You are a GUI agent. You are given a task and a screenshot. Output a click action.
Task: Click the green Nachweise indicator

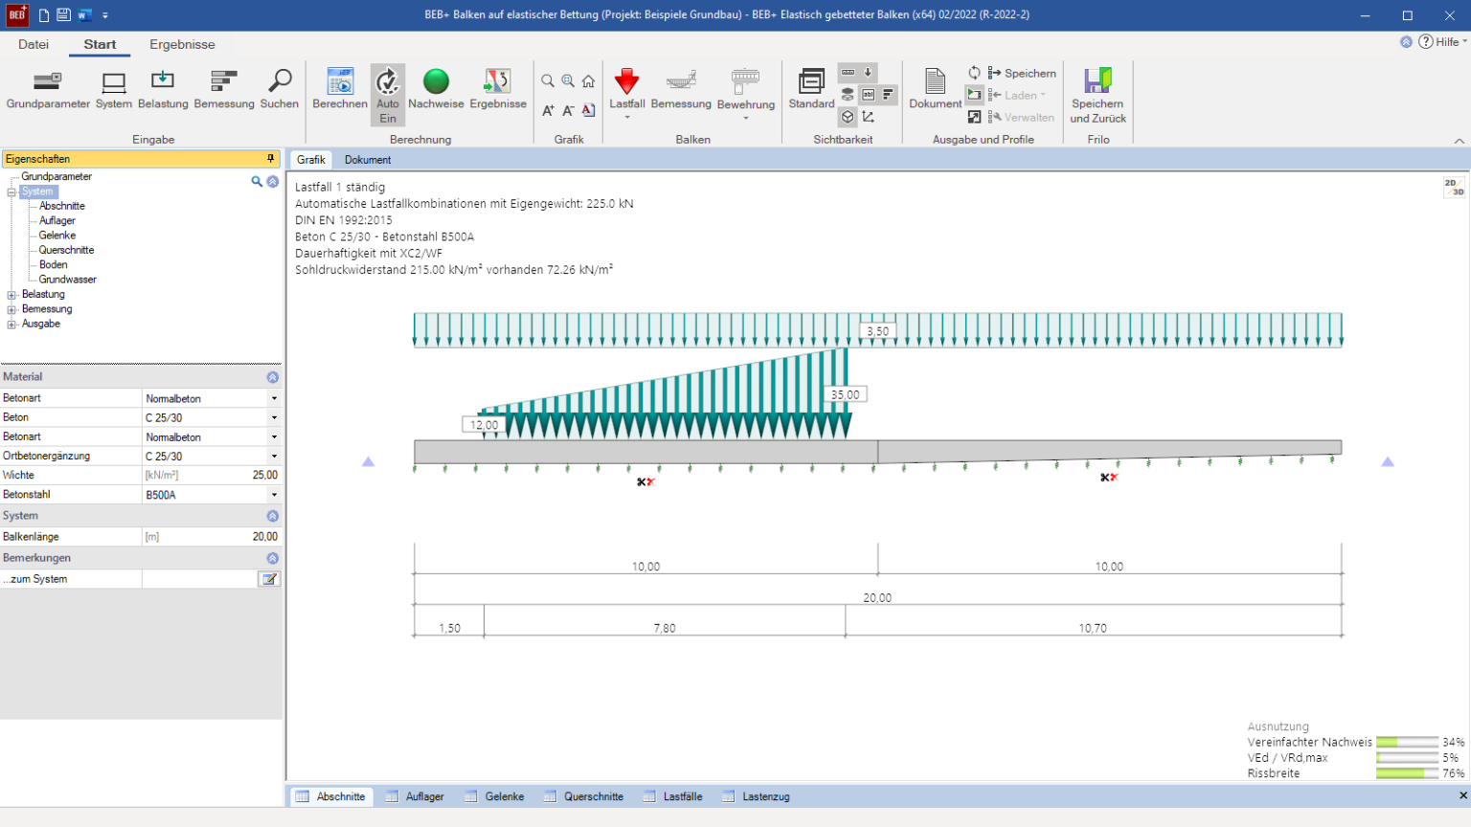[x=436, y=82]
